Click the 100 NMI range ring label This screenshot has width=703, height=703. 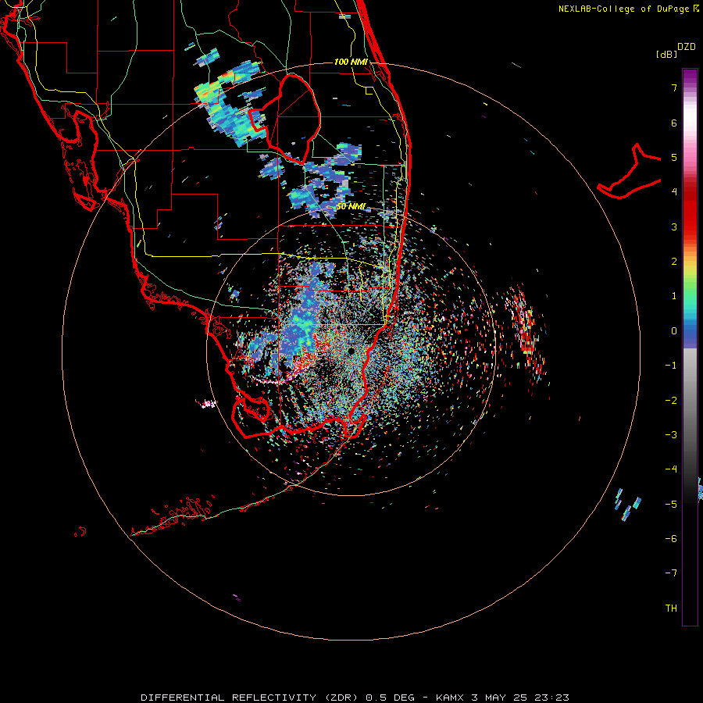click(x=351, y=62)
